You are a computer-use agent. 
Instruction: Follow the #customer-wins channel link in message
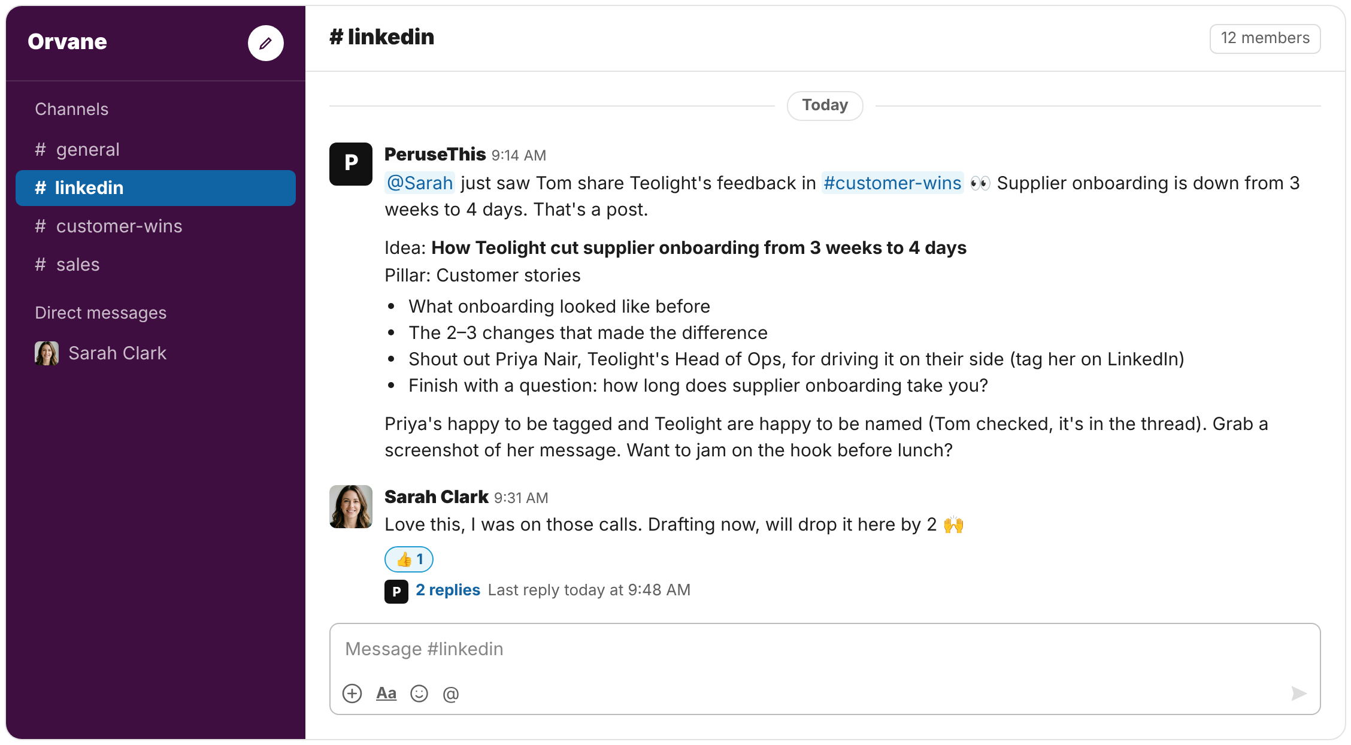[x=892, y=183]
